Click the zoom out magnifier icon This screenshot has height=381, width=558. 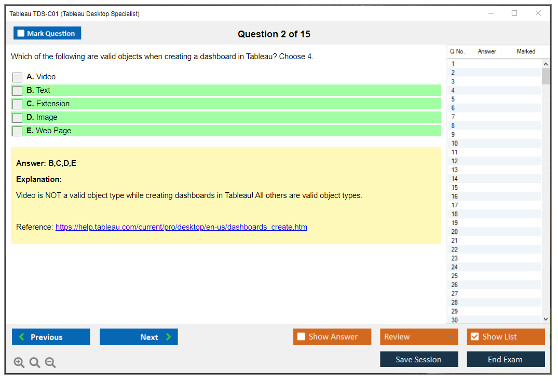[50, 363]
